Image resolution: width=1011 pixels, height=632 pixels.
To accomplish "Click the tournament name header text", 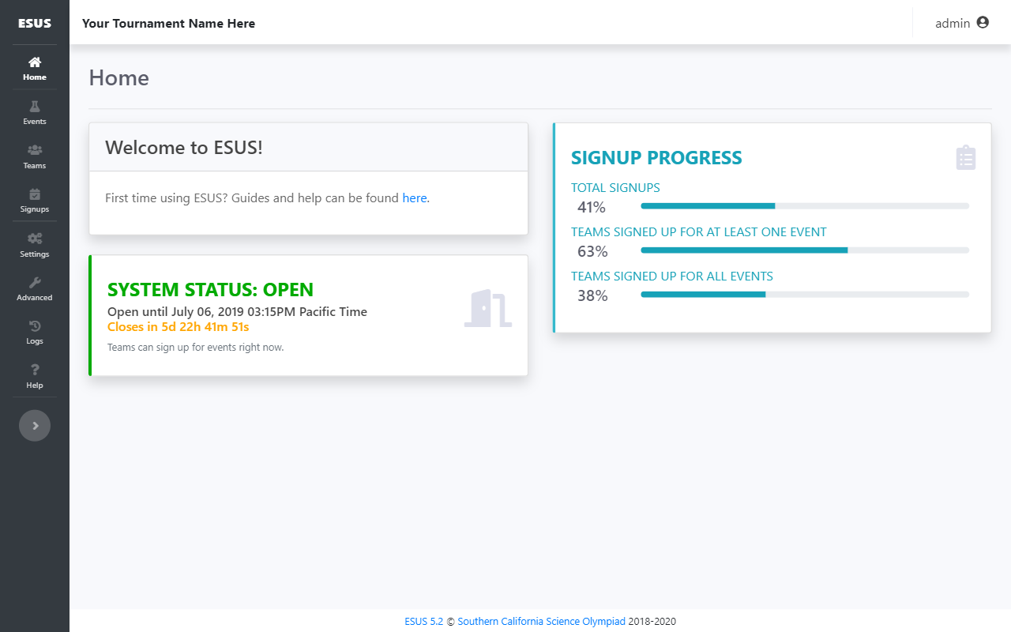I will (x=168, y=24).
